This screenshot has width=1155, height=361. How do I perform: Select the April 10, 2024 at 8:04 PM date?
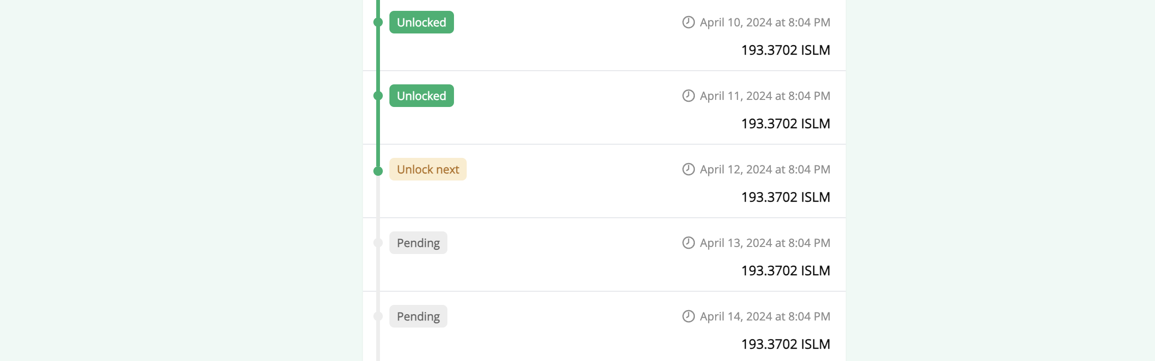click(765, 22)
